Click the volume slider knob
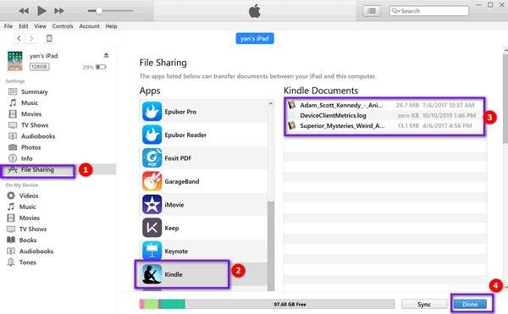The width and height of the screenshot is (508, 314). [x=99, y=11]
